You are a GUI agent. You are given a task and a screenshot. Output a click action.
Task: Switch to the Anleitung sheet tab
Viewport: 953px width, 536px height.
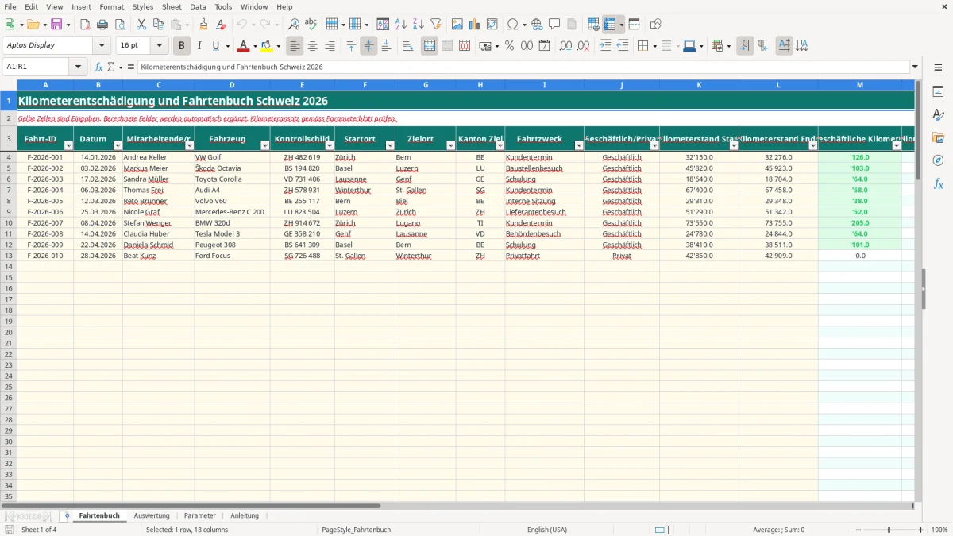click(x=245, y=515)
